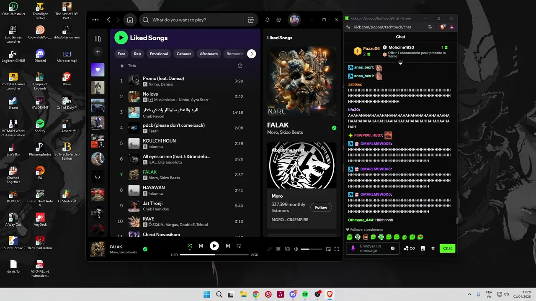The height and width of the screenshot is (301, 536).
Task: Open artist link Fetah
Action: point(153,131)
